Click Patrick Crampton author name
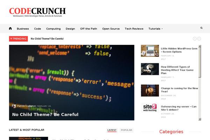The image size is (210, 140). pyautogui.click(x=26, y=106)
